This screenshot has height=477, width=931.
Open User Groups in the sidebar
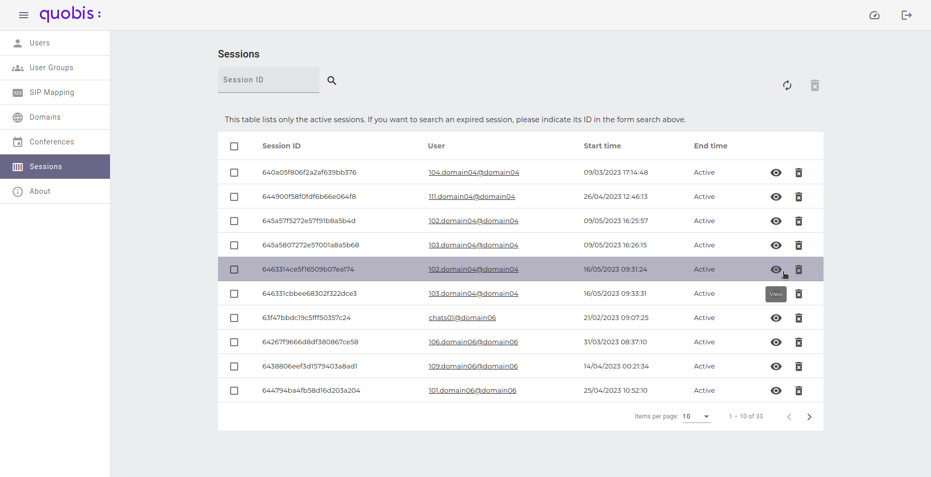tap(55, 68)
